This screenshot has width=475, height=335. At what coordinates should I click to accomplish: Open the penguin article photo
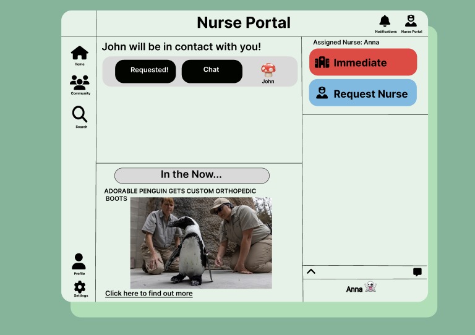tap(201, 243)
